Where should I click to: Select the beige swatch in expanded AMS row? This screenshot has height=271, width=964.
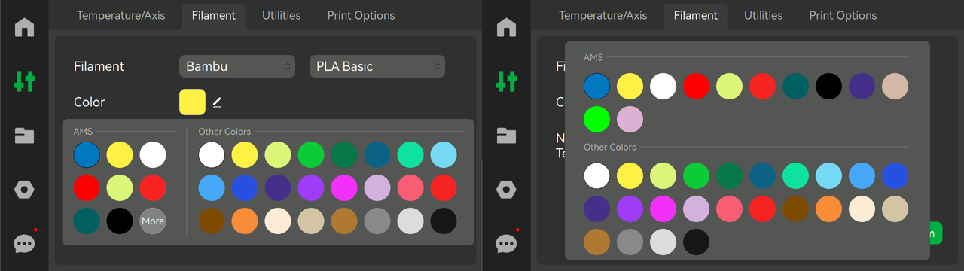[x=895, y=87]
